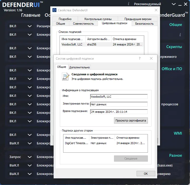The width and height of the screenshot is (190, 185).
Task: Switch to the Общие tab in the Properties window
Action: click(61, 24)
